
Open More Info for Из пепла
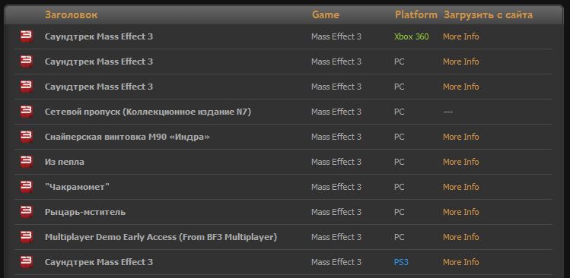[460, 162]
